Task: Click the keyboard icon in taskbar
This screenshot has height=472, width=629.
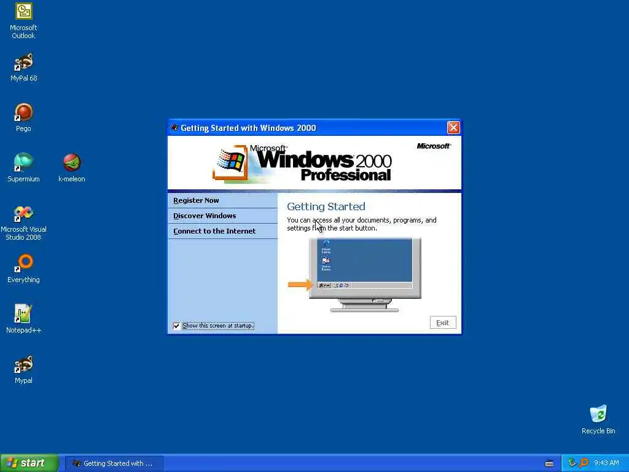Action: tap(549, 463)
